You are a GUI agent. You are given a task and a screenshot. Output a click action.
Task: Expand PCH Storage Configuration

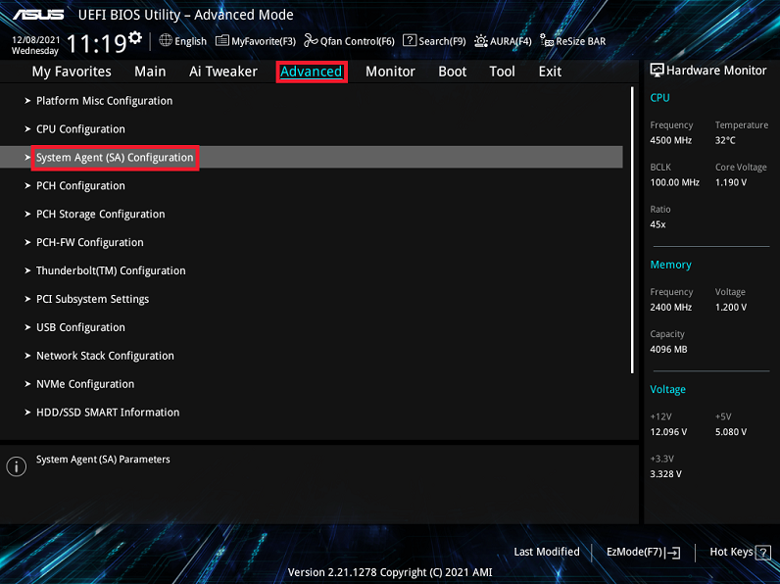coord(100,215)
